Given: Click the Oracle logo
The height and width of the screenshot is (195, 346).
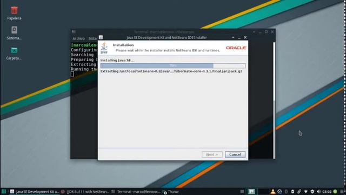Looking at the screenshot, I should pos(236,48).
